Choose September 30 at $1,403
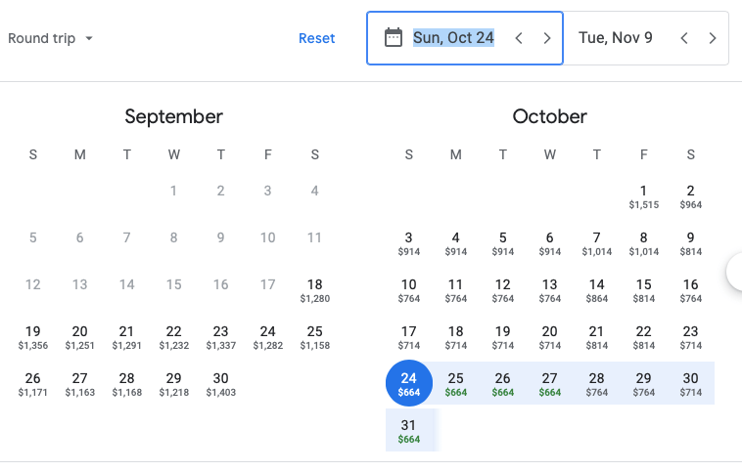 click(221, 383)
